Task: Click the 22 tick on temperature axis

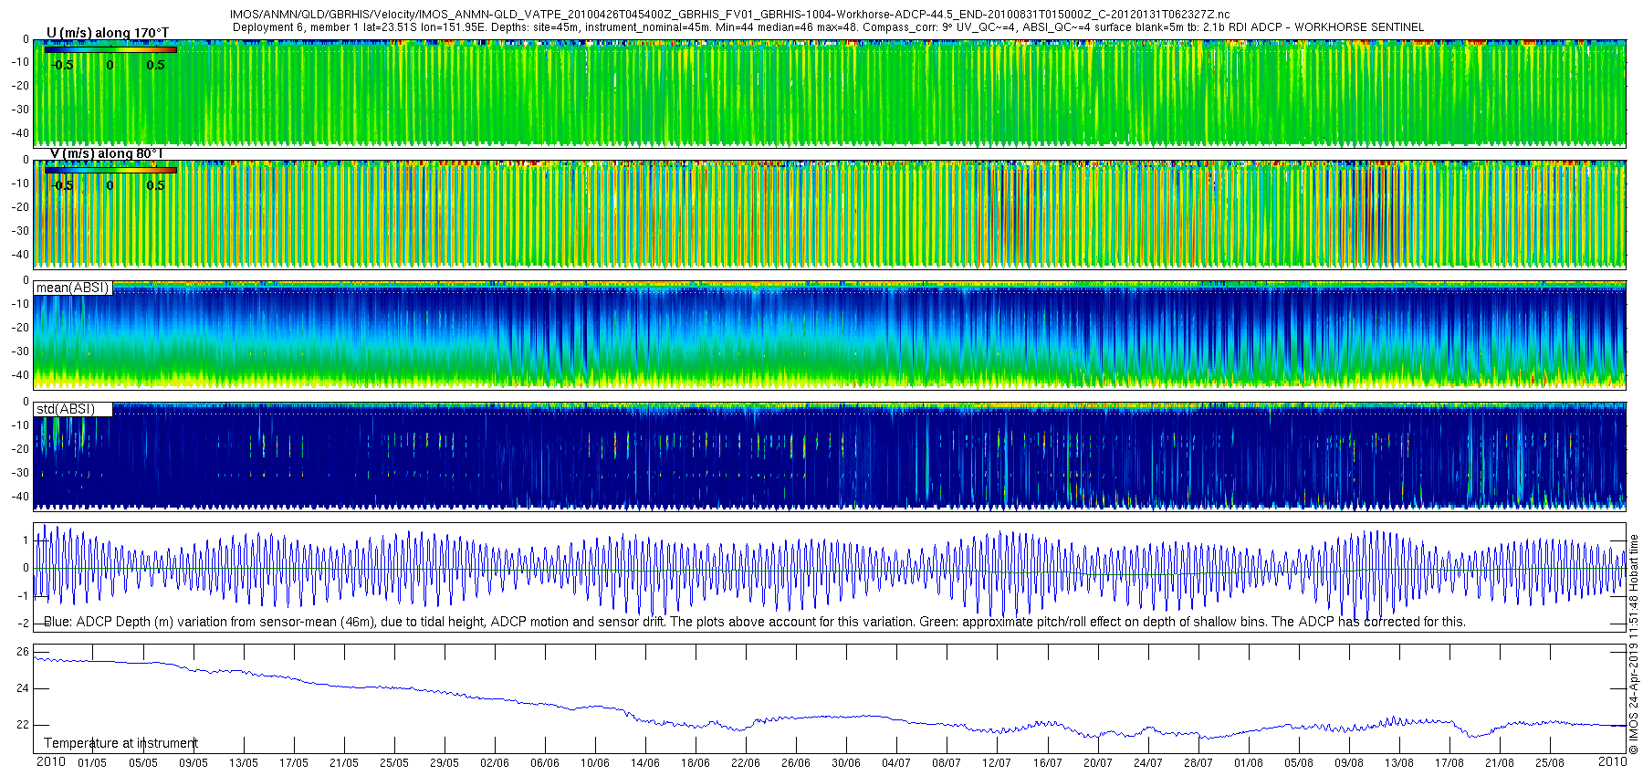Action: coord(23,725)
